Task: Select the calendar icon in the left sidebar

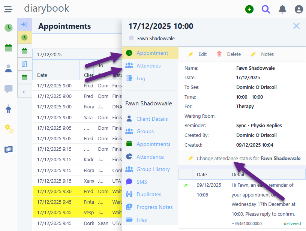Action: (8, 48)
